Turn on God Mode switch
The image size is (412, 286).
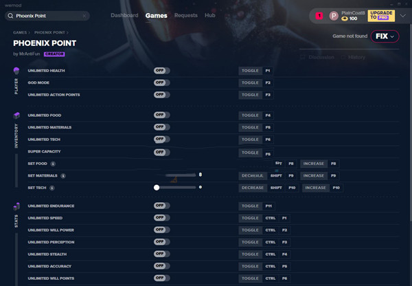tap(161, 82)
